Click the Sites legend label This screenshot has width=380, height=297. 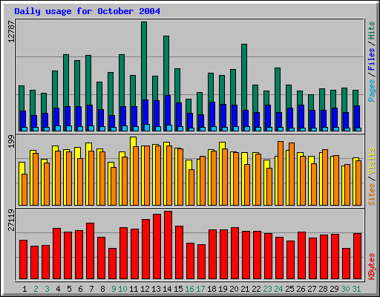[x=372, y=195]
